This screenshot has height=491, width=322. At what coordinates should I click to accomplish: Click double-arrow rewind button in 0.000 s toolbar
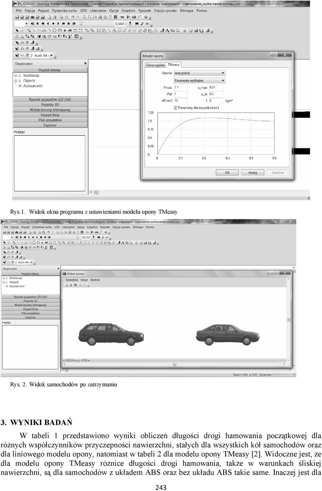click(x=43, y=23)
